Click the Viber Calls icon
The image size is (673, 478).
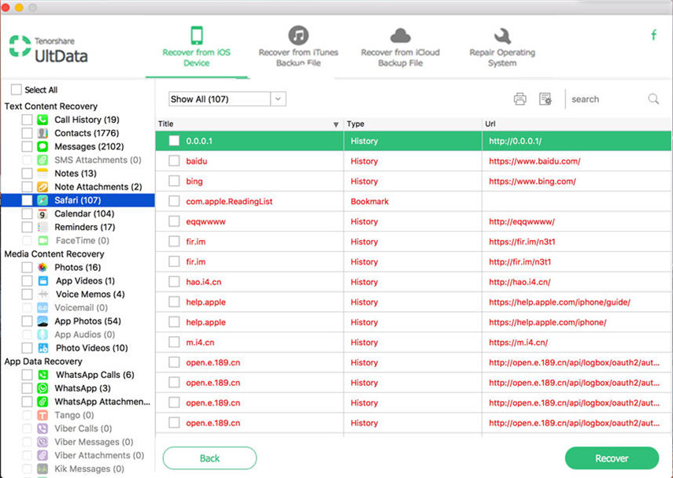click(43, 428)
